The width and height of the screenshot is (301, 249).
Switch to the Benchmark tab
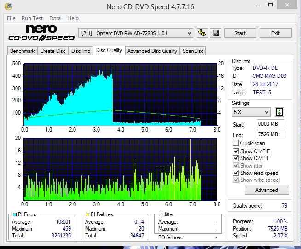coord(22,51)
